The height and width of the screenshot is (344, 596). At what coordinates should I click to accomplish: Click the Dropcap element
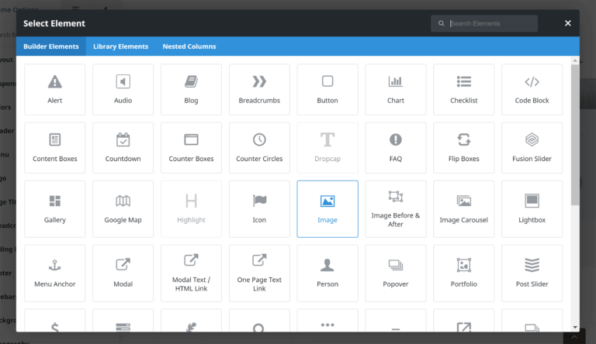coord(327,148)
